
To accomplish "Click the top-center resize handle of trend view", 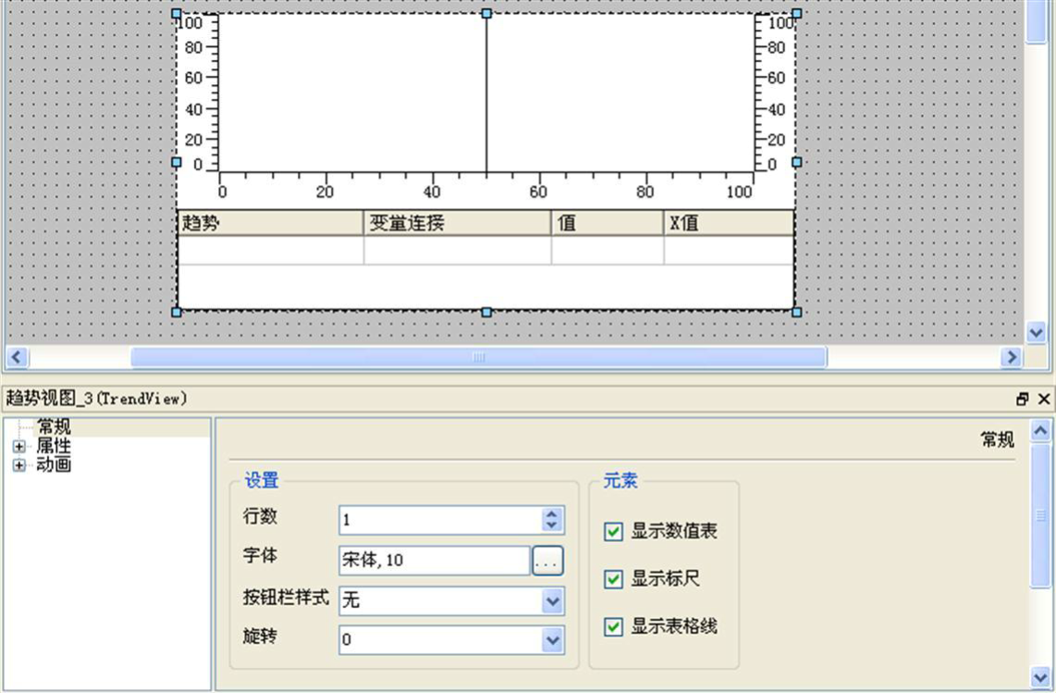I will [486, 14].
